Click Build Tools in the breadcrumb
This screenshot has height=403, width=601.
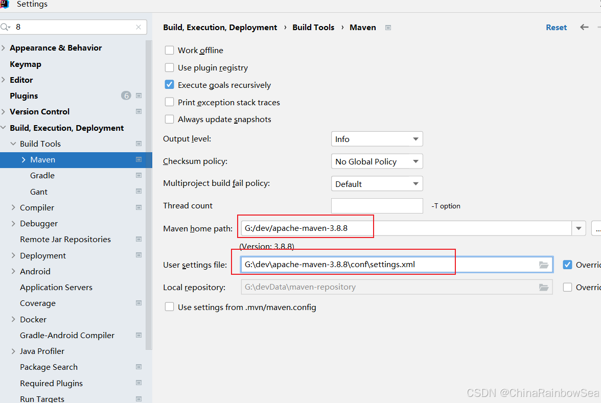[313, 27]
